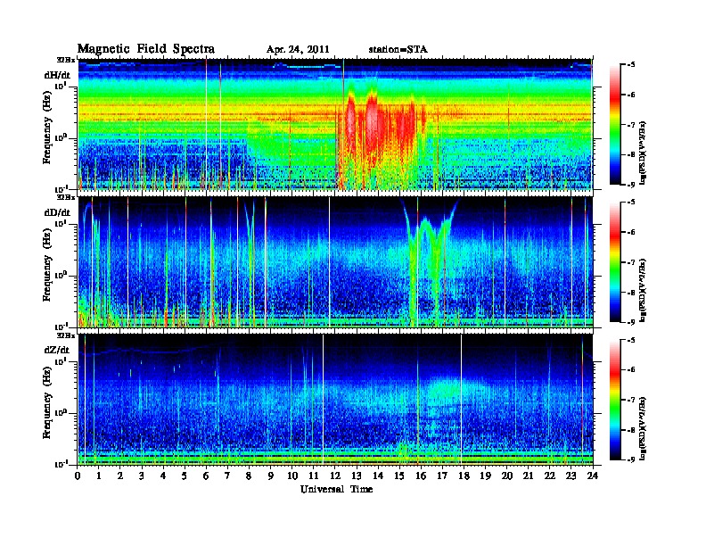Click the "-9" tick on the dZ/dt color bar
The height and width of the screenshot is (546, 706).
[631, 459]
